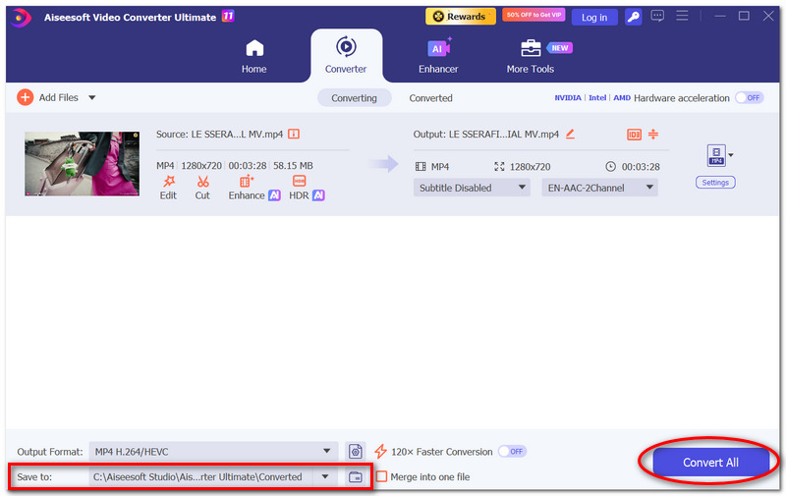Click the key register icon
Screen dimensions: 786x496
(633, 17)
